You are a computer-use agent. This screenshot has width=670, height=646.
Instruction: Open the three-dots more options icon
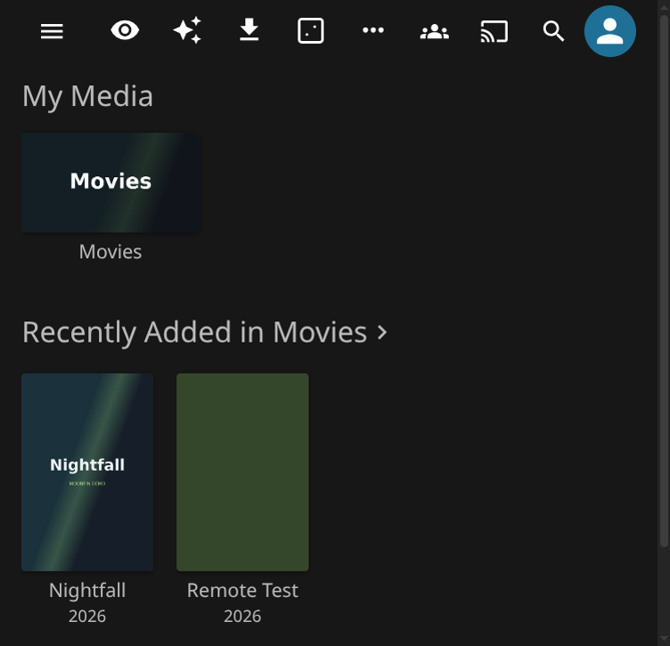373,30
